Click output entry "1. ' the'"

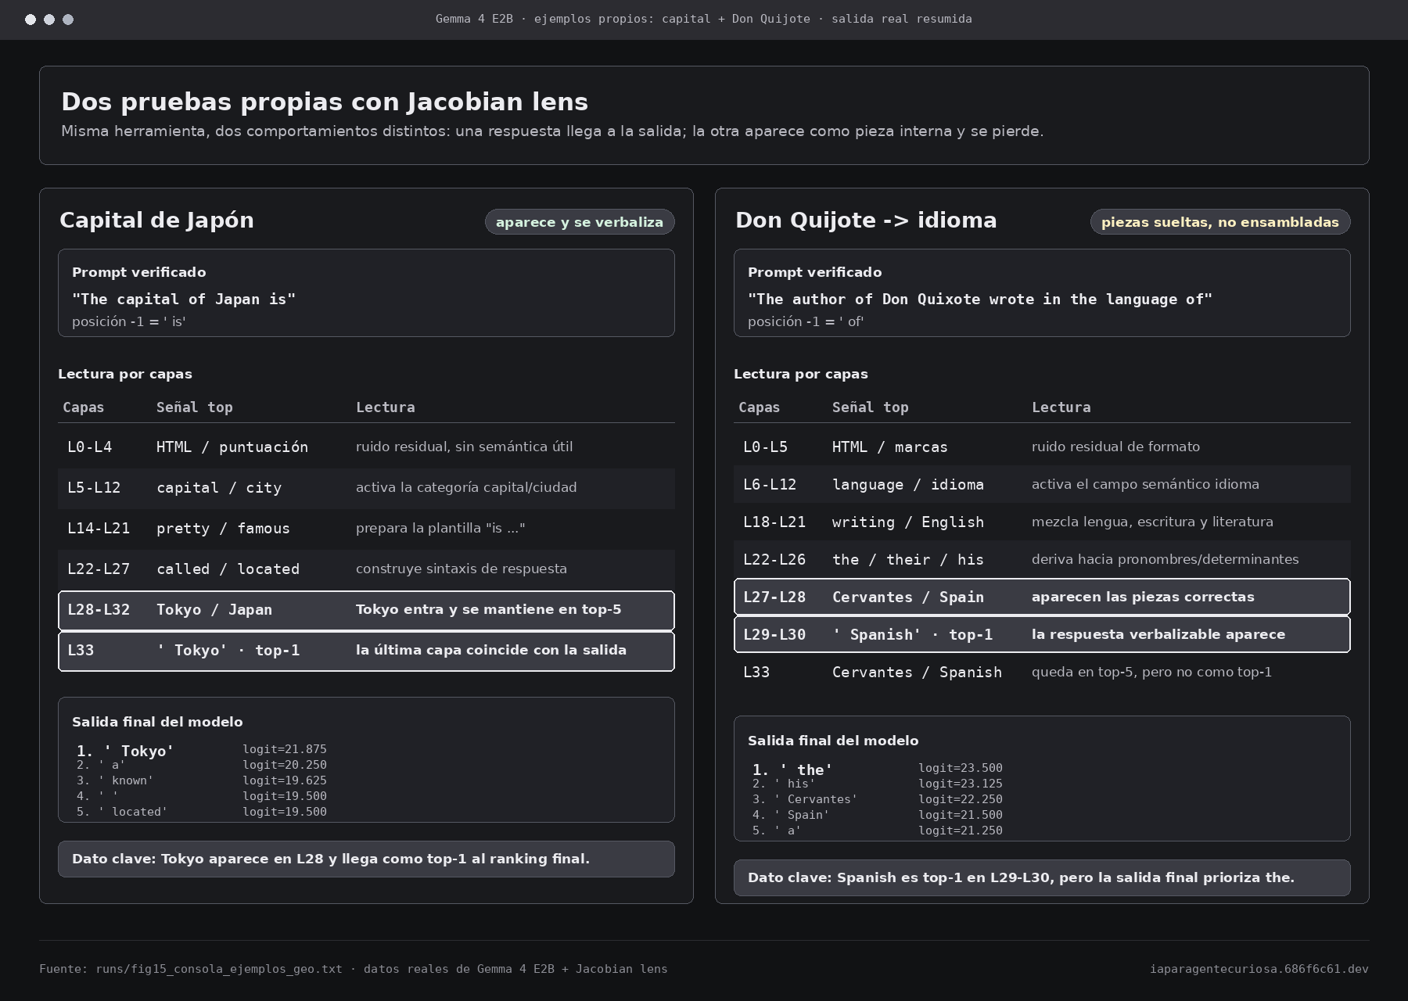[792, 770]
